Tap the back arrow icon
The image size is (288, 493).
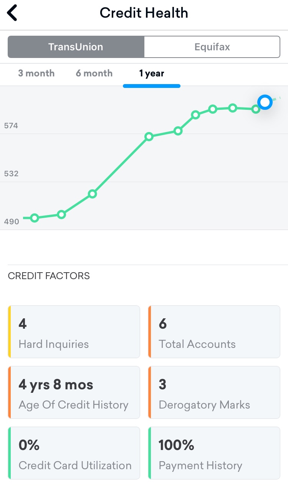[12, 13]
